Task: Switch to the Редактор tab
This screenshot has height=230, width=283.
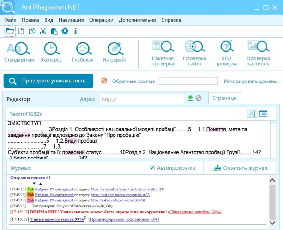Action: tap(18, 99)
